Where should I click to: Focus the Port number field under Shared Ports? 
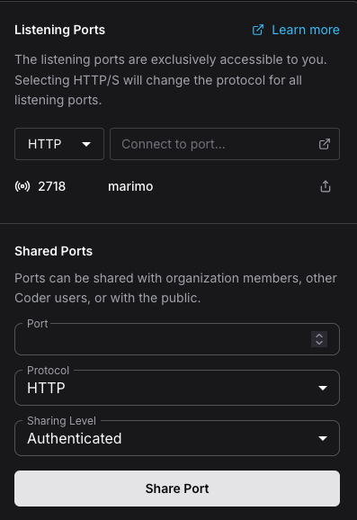point(177,339)
